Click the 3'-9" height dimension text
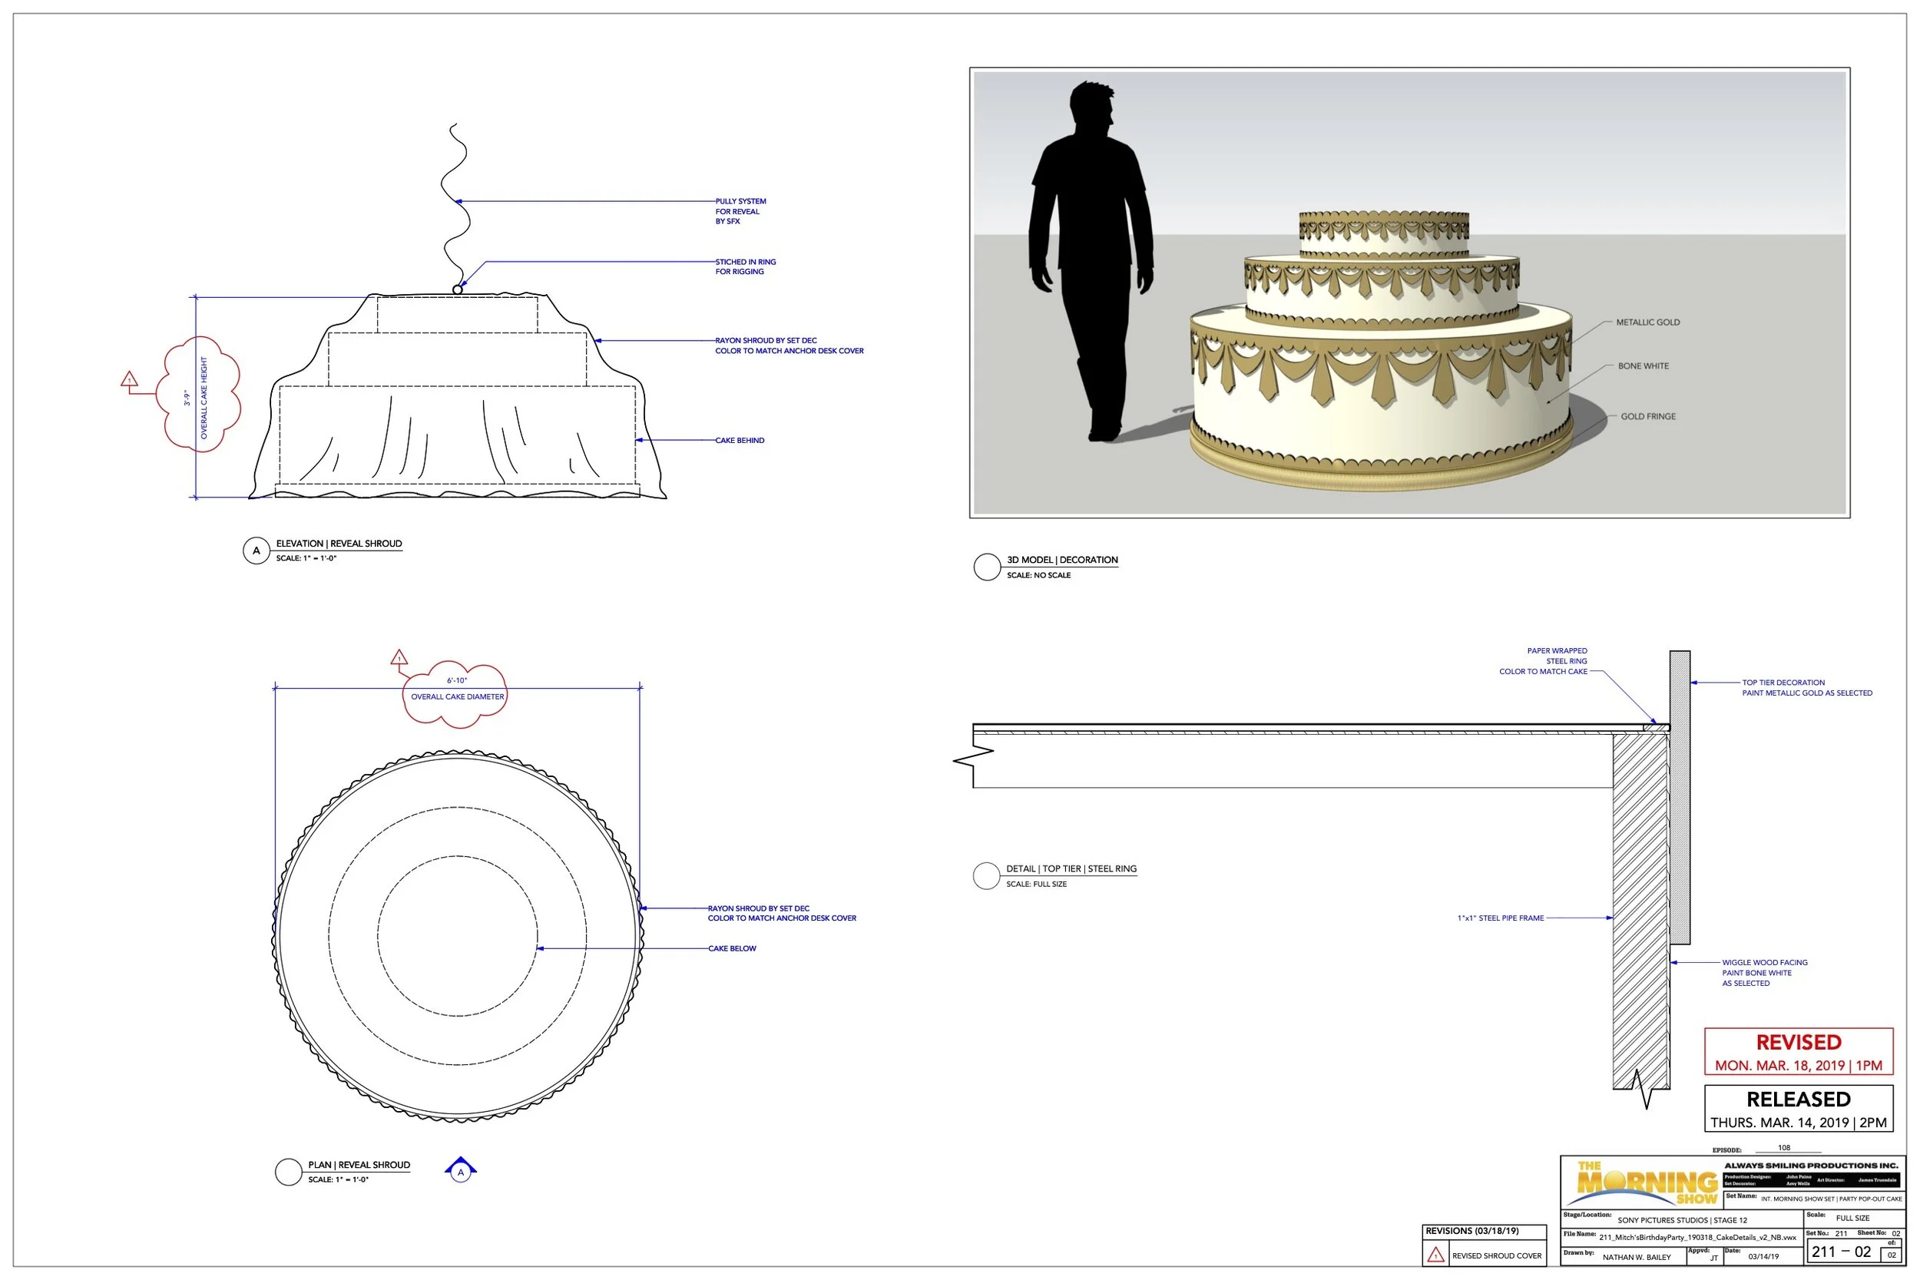 pos(187,398)
